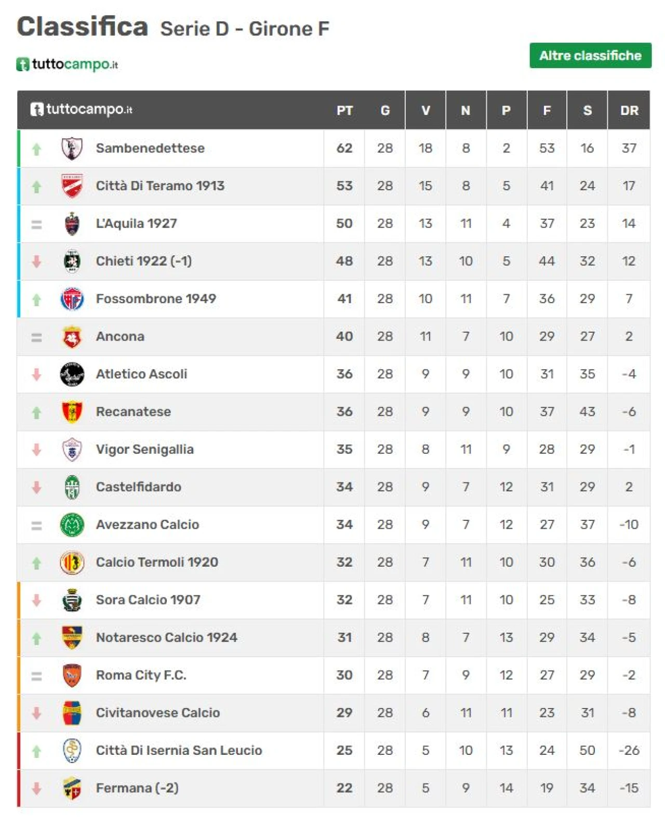The image size is (665, 824).
Task: Click the tuttocampo.it logo in table header
Action: coord(81,109)
